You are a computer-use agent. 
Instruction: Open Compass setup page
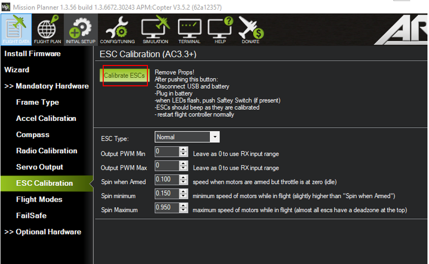click(33, 135)
